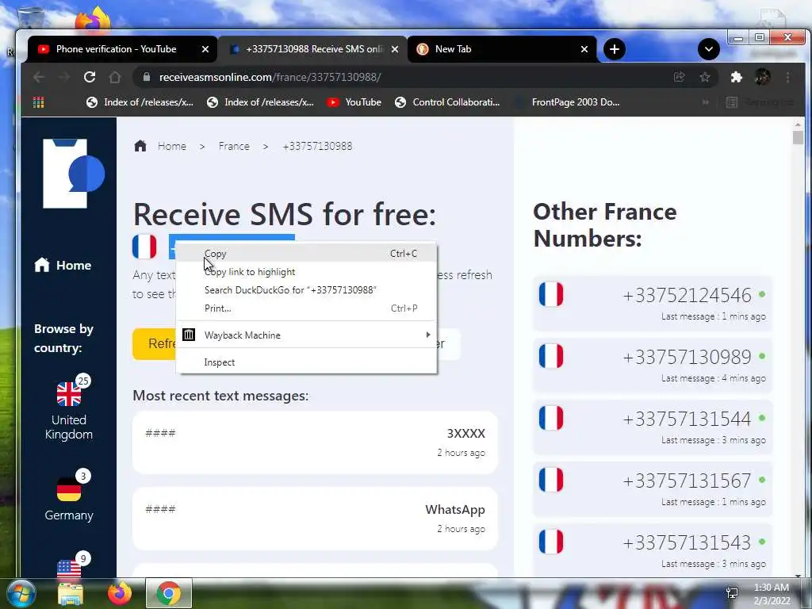The height and width of the screenshot is (609, 812).
Task: Select the United Kingdom flag icon
Action: pos(69,393)
